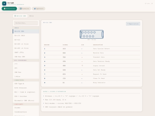
Task: Click the RI signal cell
Action: pyautogui.click(x=63, y=83)
